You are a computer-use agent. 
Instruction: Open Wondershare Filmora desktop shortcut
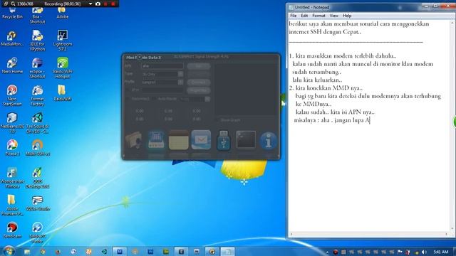pos(12,178)
